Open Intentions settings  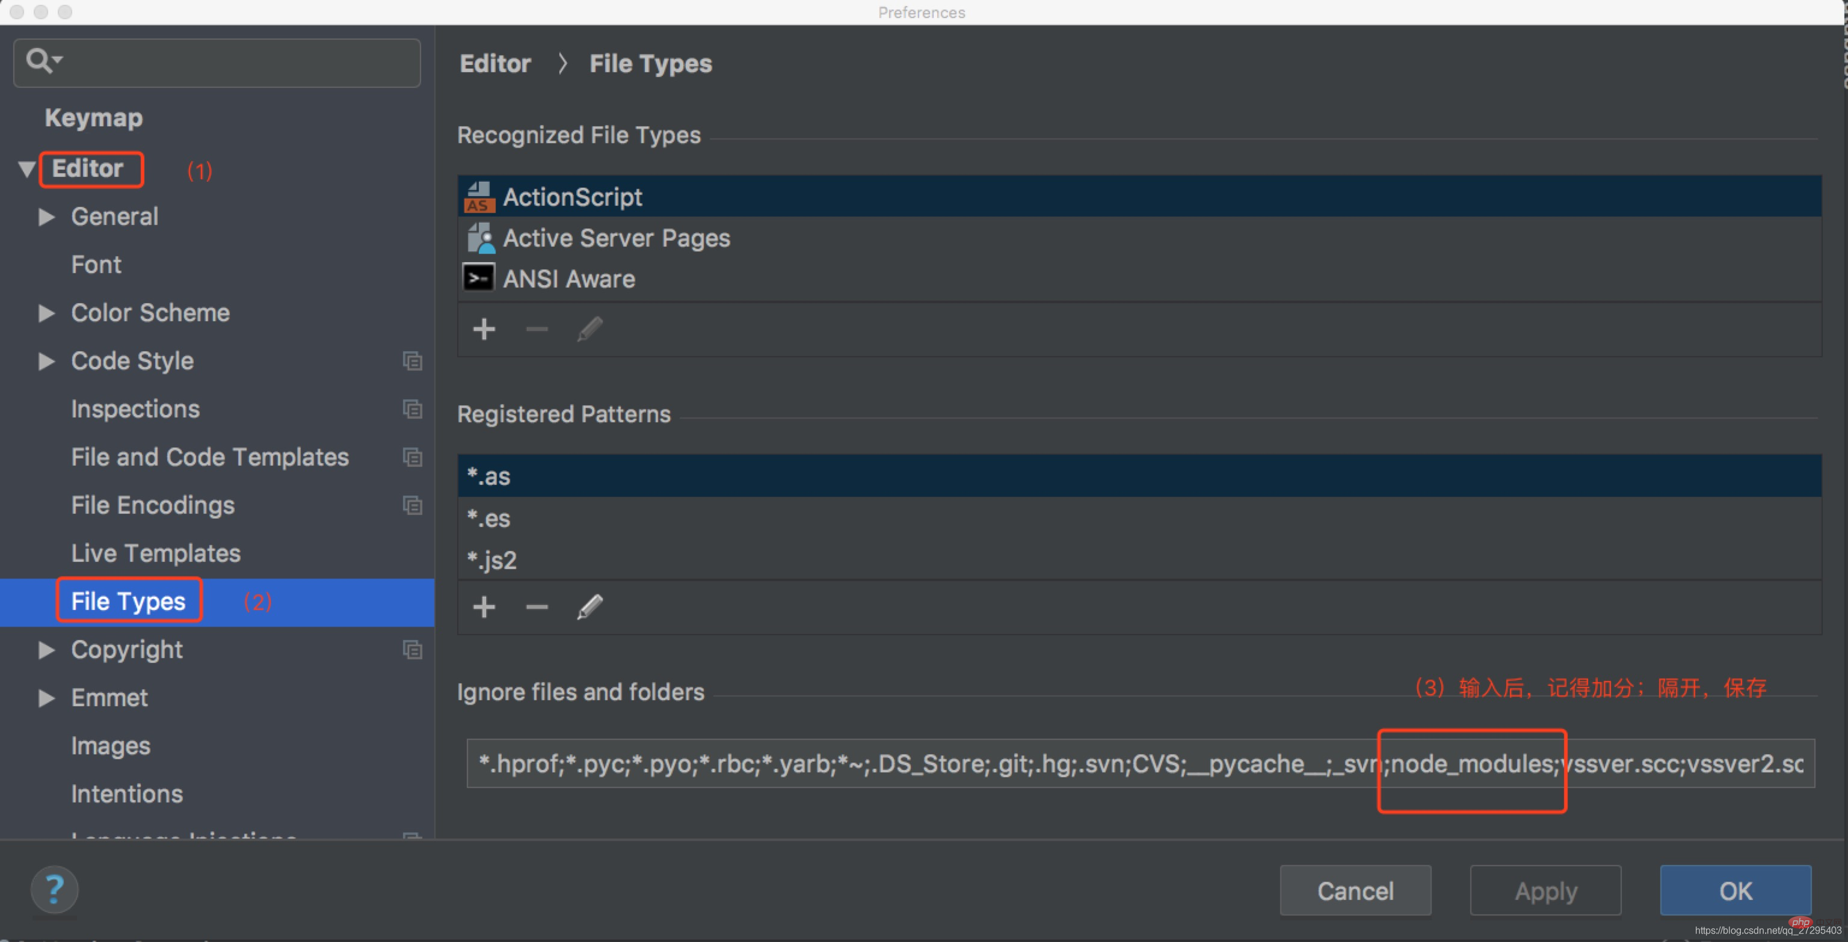click(127, 794)
